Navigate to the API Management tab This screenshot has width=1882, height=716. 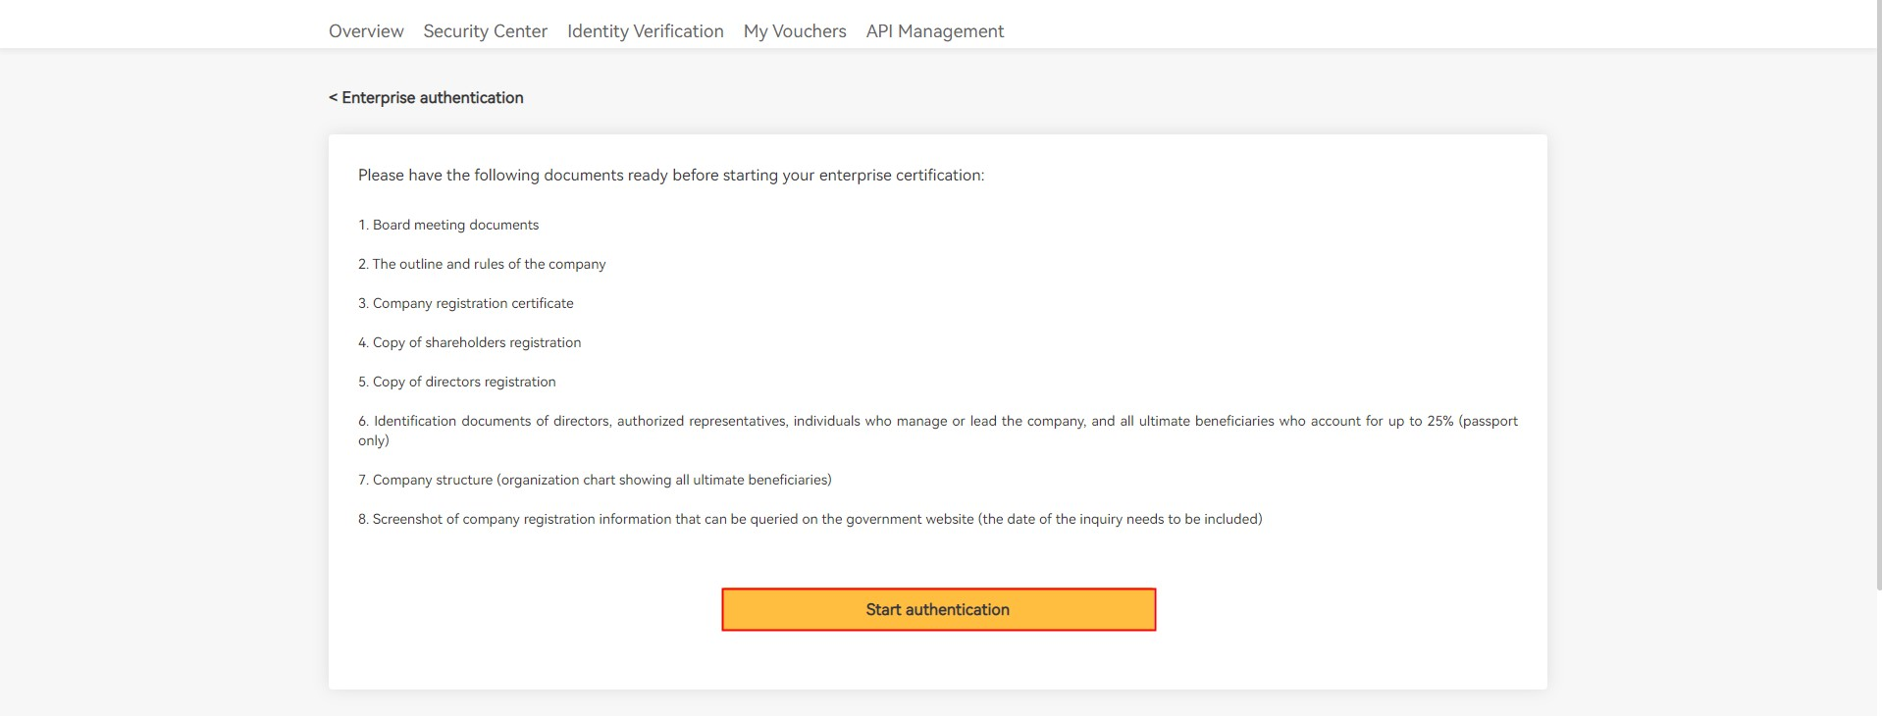point(934,31)
